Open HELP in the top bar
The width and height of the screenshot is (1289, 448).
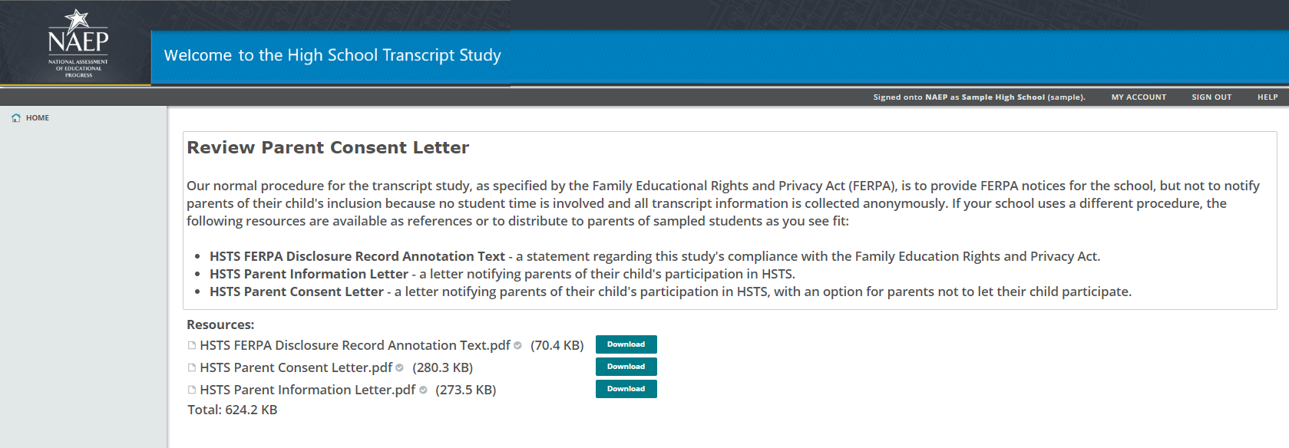coord(1268,97)
